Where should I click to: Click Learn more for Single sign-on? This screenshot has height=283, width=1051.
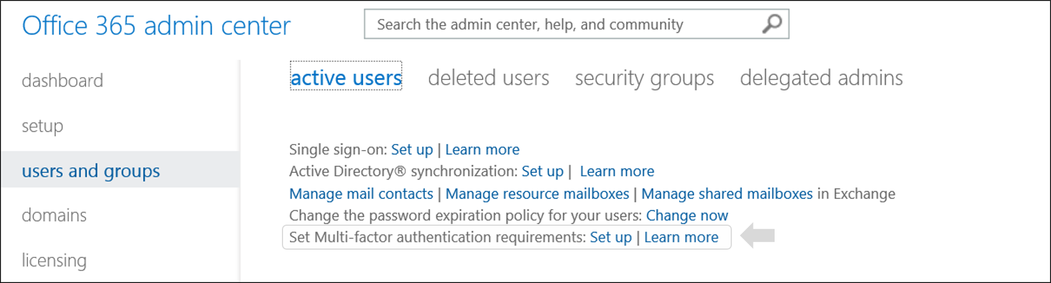pos(482,150)
